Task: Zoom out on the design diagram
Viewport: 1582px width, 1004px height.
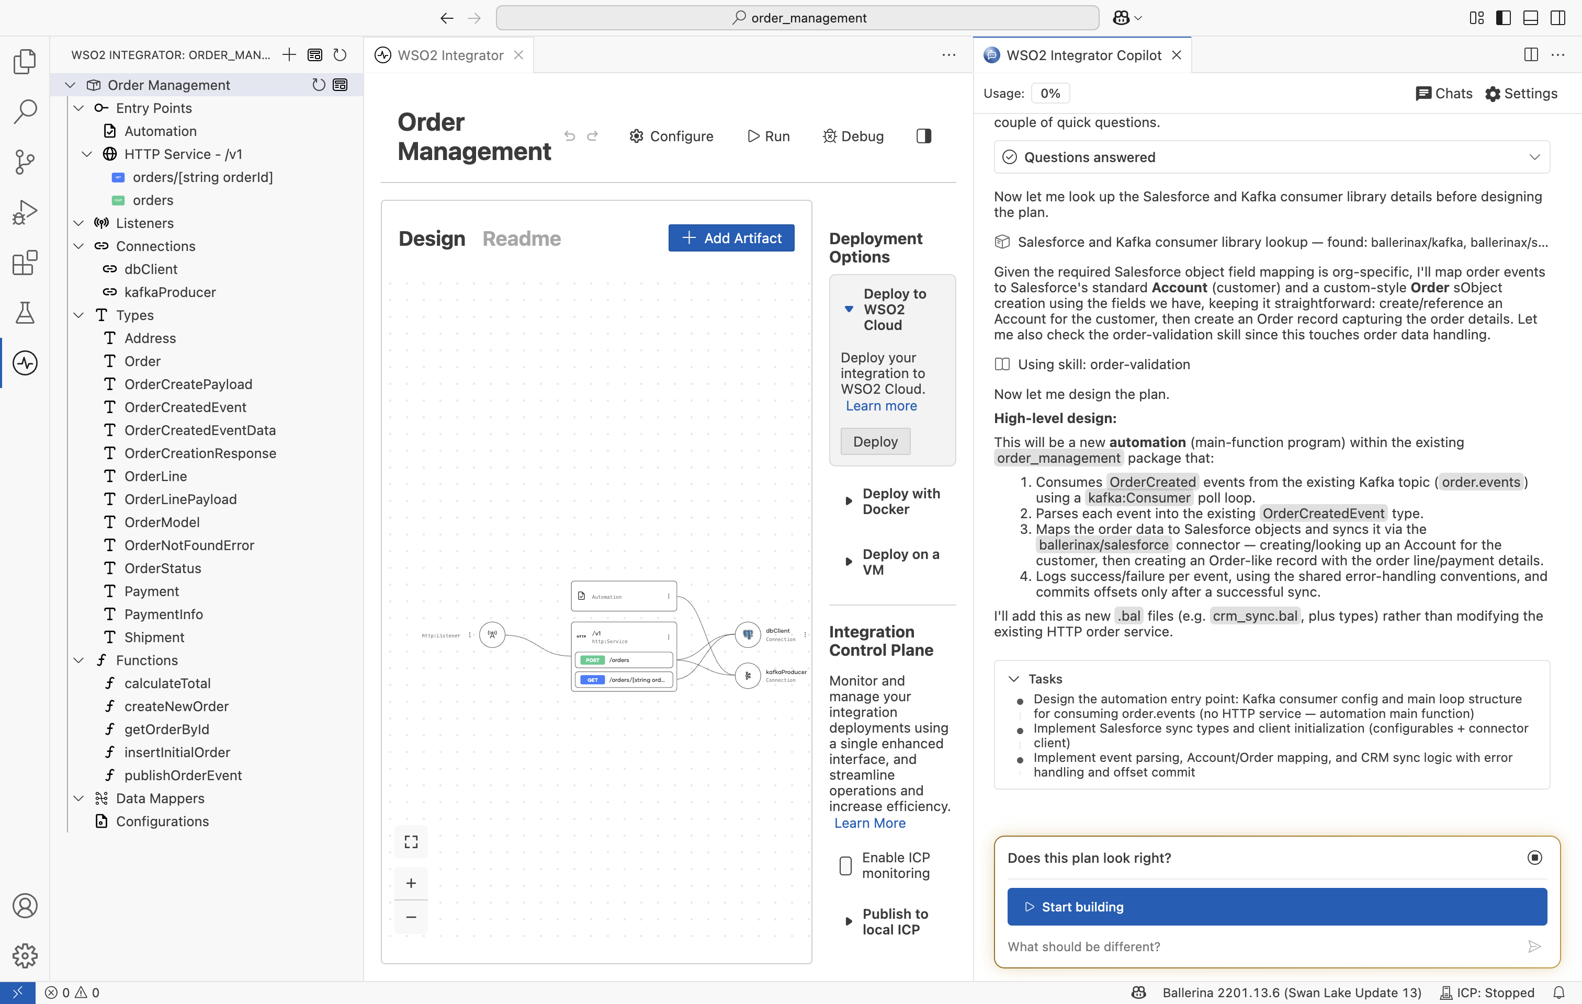Action: click(x=411, y=917)
